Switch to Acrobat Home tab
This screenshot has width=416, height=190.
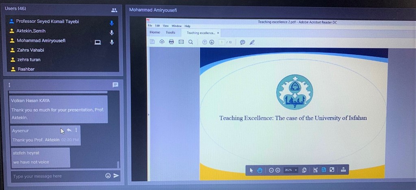[x=155, y=33]
